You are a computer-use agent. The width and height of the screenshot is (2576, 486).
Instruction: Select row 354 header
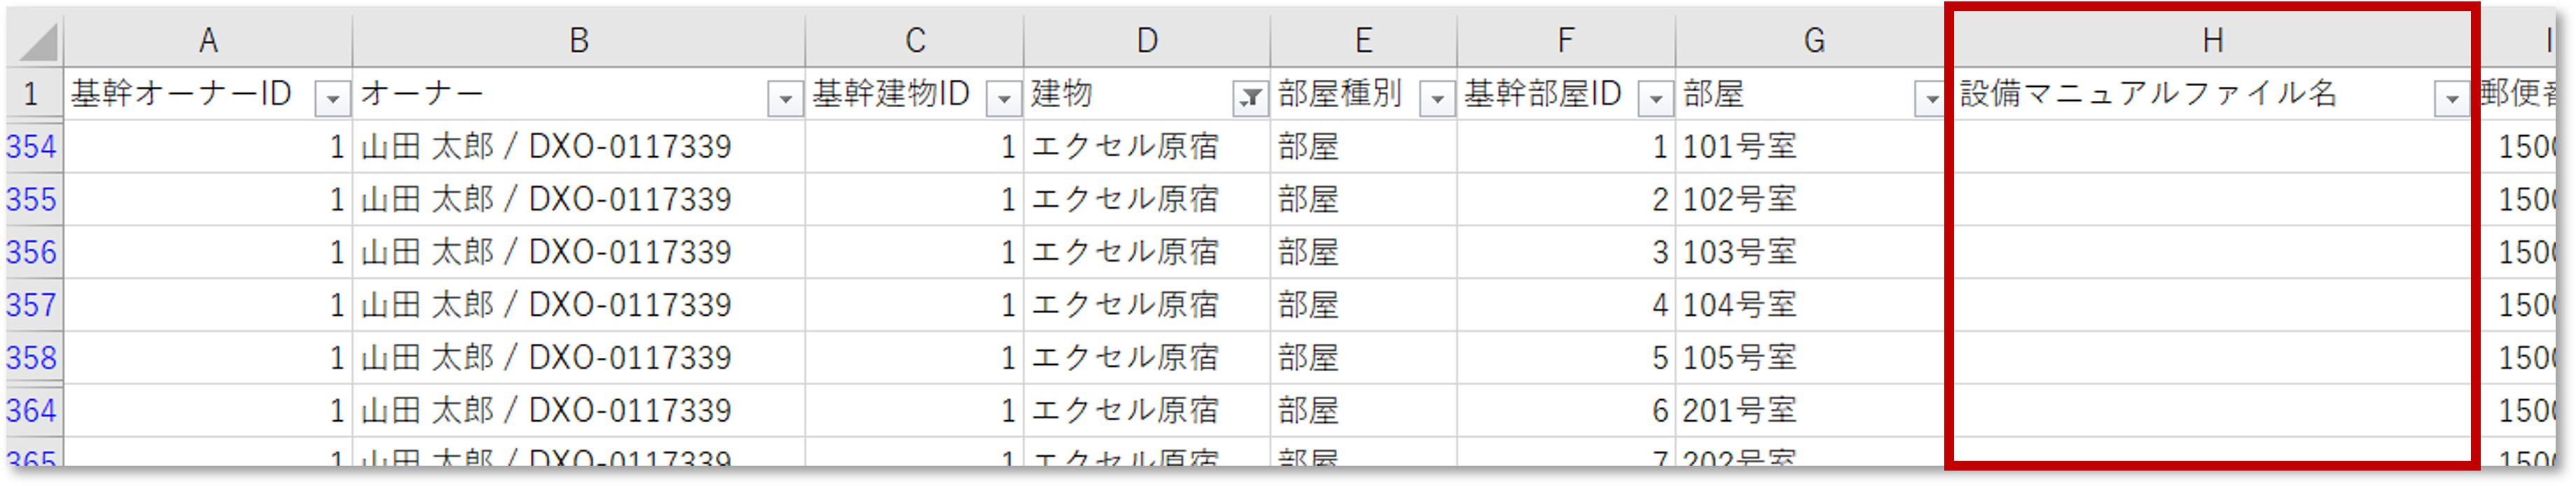32,147
